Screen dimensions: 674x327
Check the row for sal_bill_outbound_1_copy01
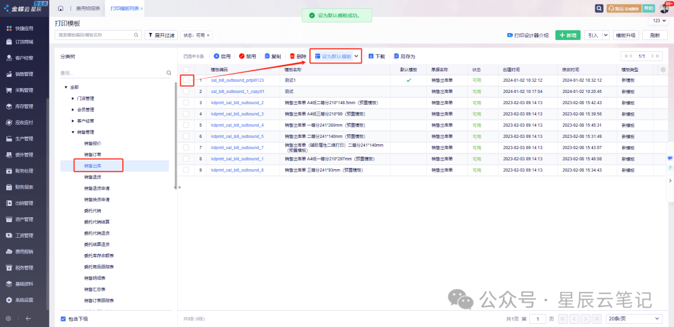[186, 92]
